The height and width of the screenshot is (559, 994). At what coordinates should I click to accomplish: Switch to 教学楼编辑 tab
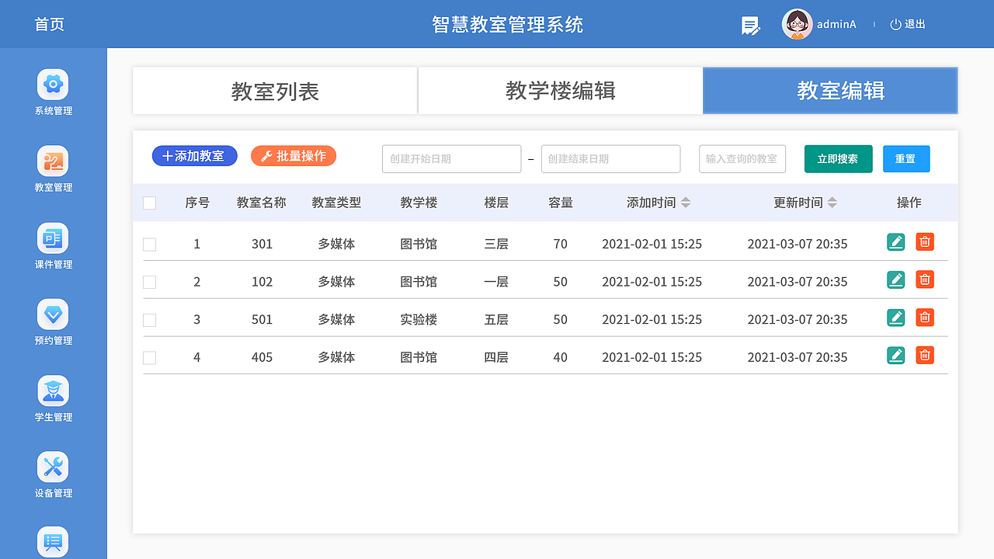[x=560, y=91]
